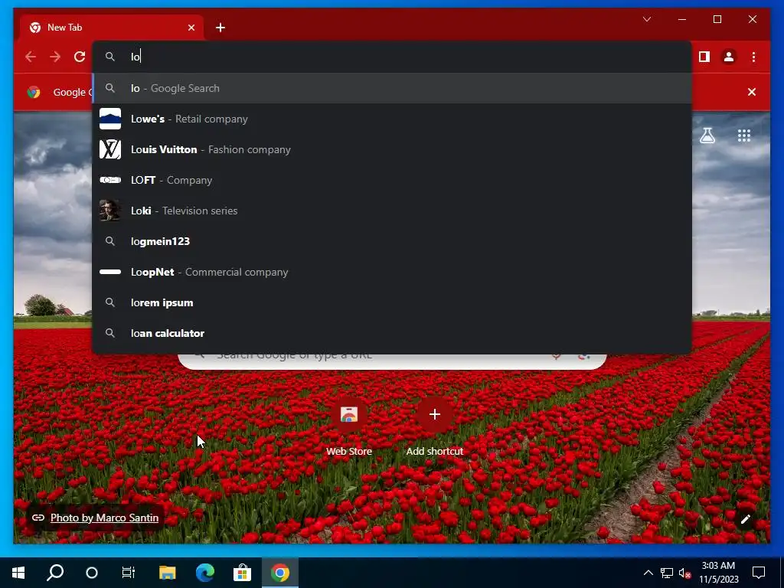Viewport: 784px width, 588px height.
Task: Close the New Tab tab
Action: 191,28
